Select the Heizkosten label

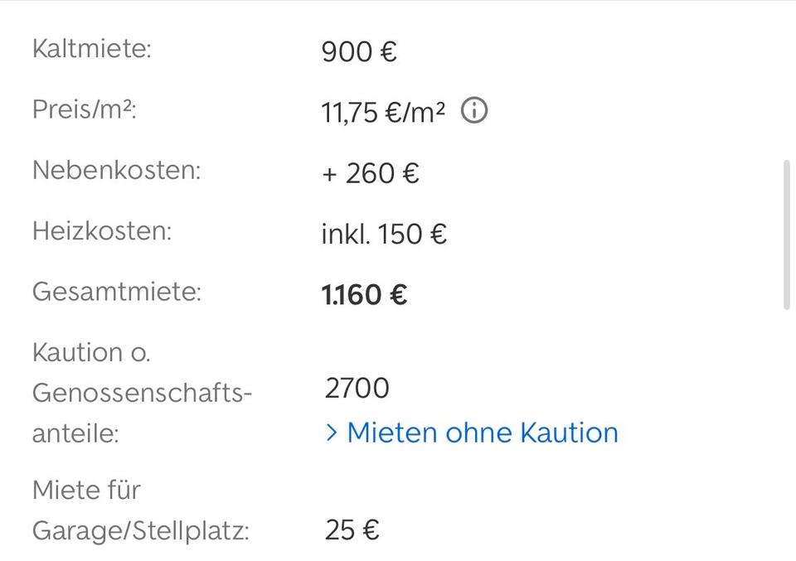click(x=101, y=230)
